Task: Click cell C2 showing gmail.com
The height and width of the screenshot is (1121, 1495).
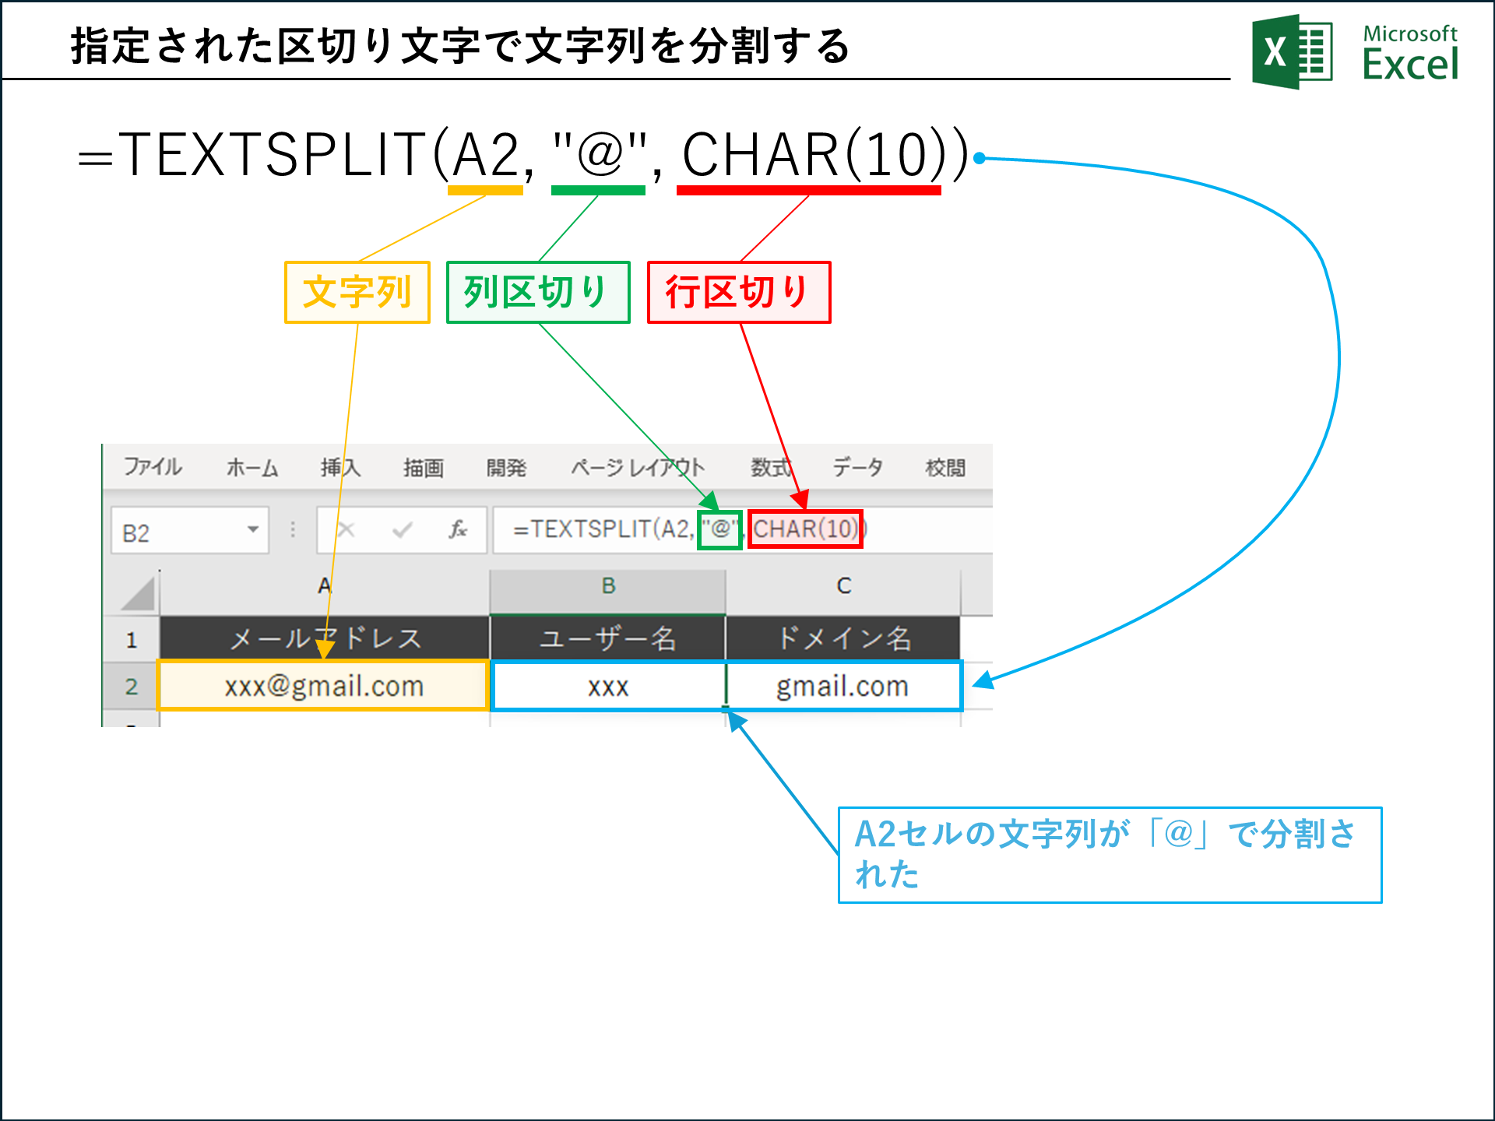Action: point(842,686)
